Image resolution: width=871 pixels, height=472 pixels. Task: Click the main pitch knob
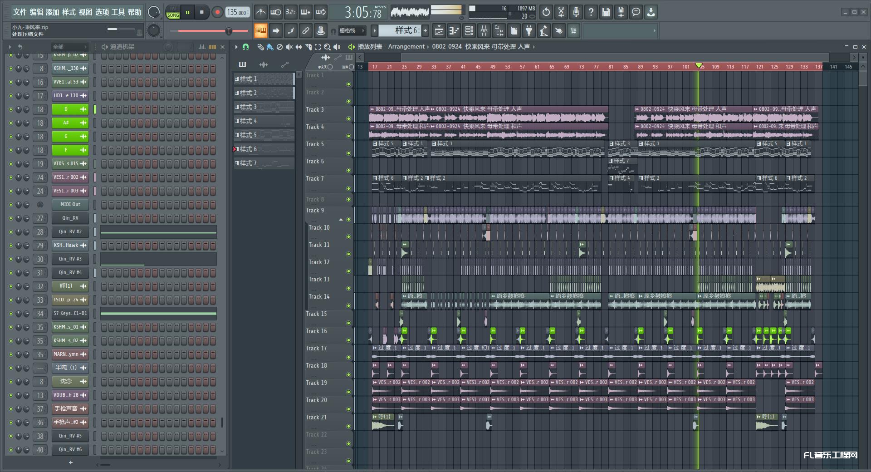click(154, 30)
